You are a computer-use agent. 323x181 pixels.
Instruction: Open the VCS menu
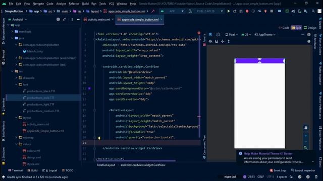click(x=111, y=4)
